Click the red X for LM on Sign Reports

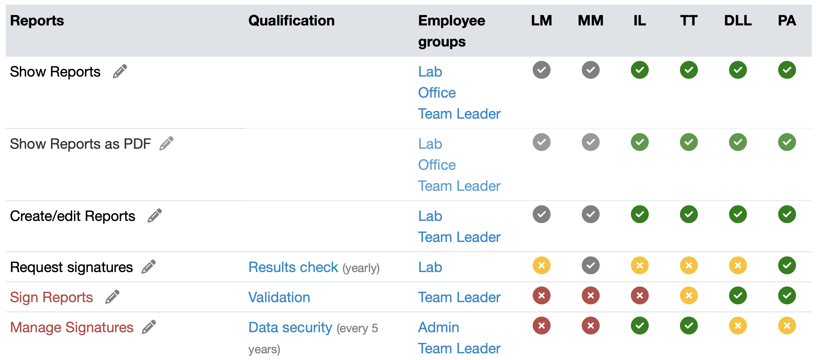point(541,295)
